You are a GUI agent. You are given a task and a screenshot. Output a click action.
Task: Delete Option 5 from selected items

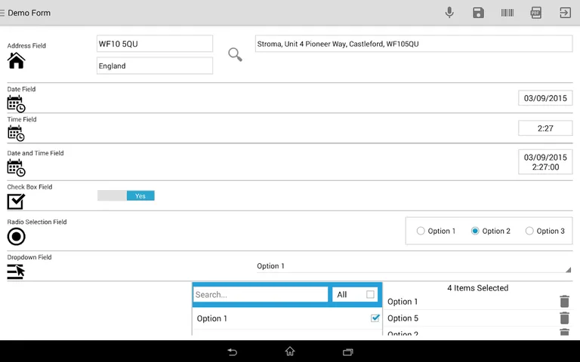(x=564, y=318)
